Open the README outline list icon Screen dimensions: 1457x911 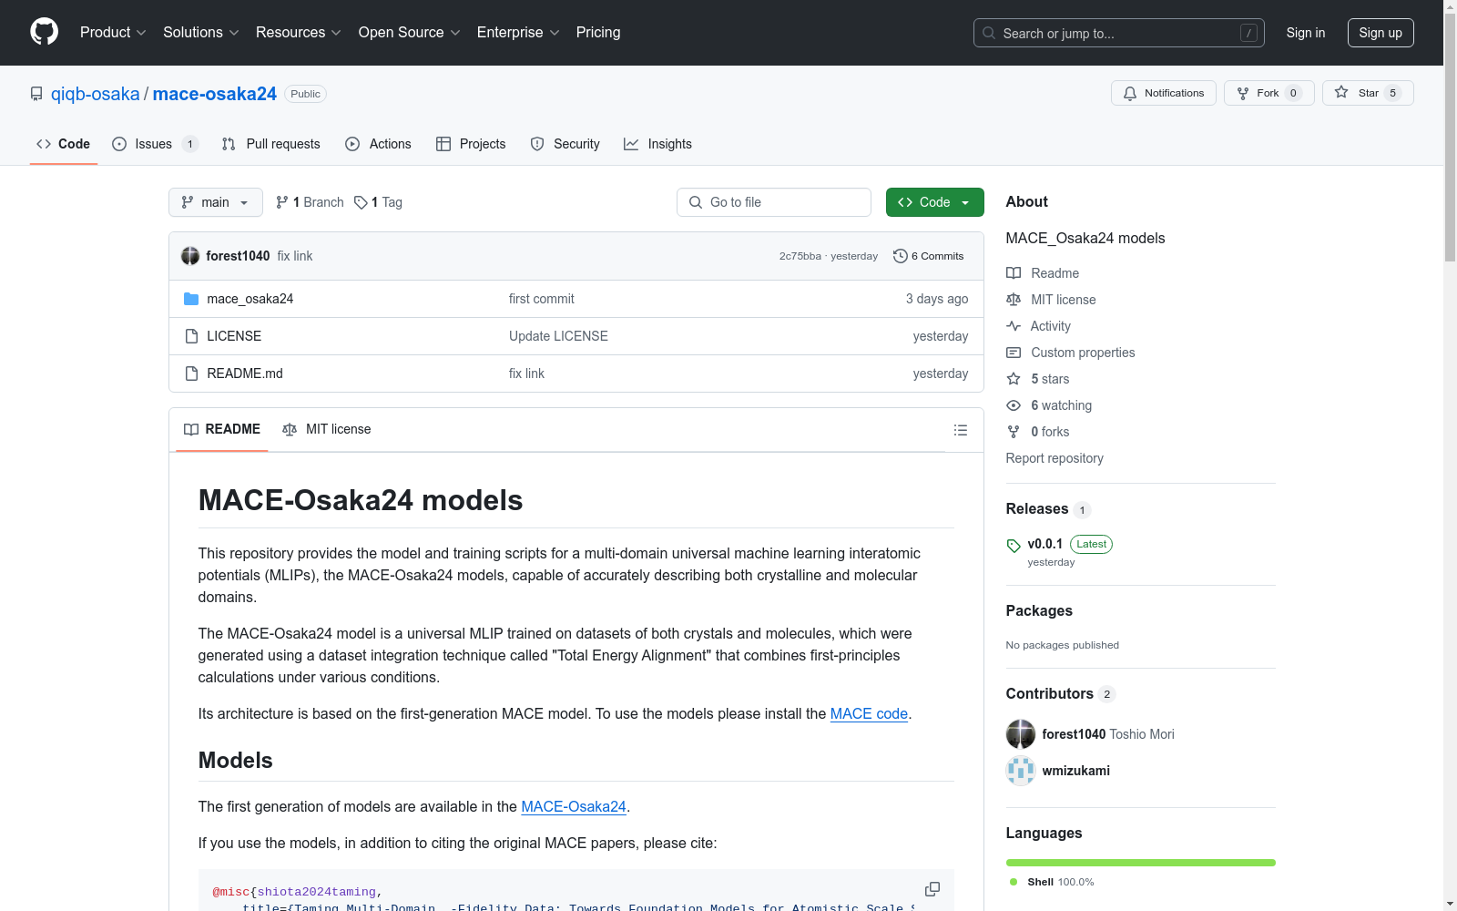pyautogui.click(x=960, y=430)
